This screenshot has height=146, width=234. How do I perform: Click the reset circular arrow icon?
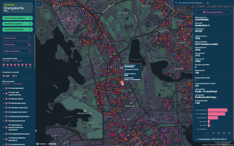[29, 51]
